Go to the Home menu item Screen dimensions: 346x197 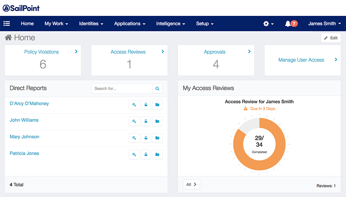[27, 24]
